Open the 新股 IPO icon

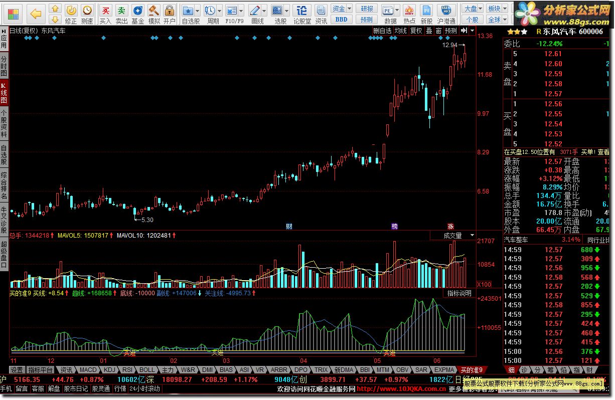click(426, 10)
